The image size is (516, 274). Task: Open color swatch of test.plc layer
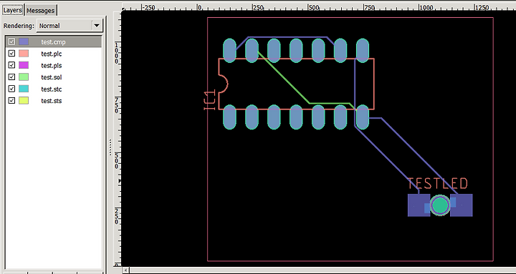(24, 54)
